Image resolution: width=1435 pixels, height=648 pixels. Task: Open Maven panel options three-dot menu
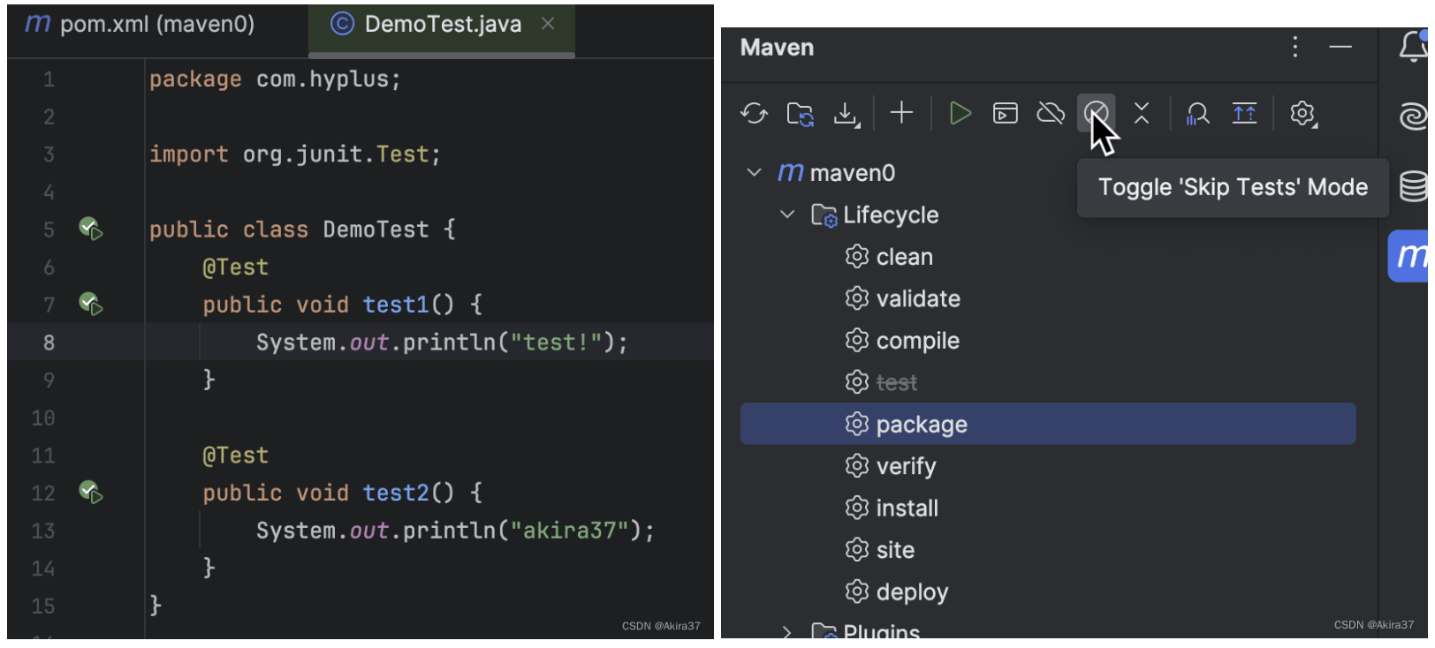tap(1295, 47)
